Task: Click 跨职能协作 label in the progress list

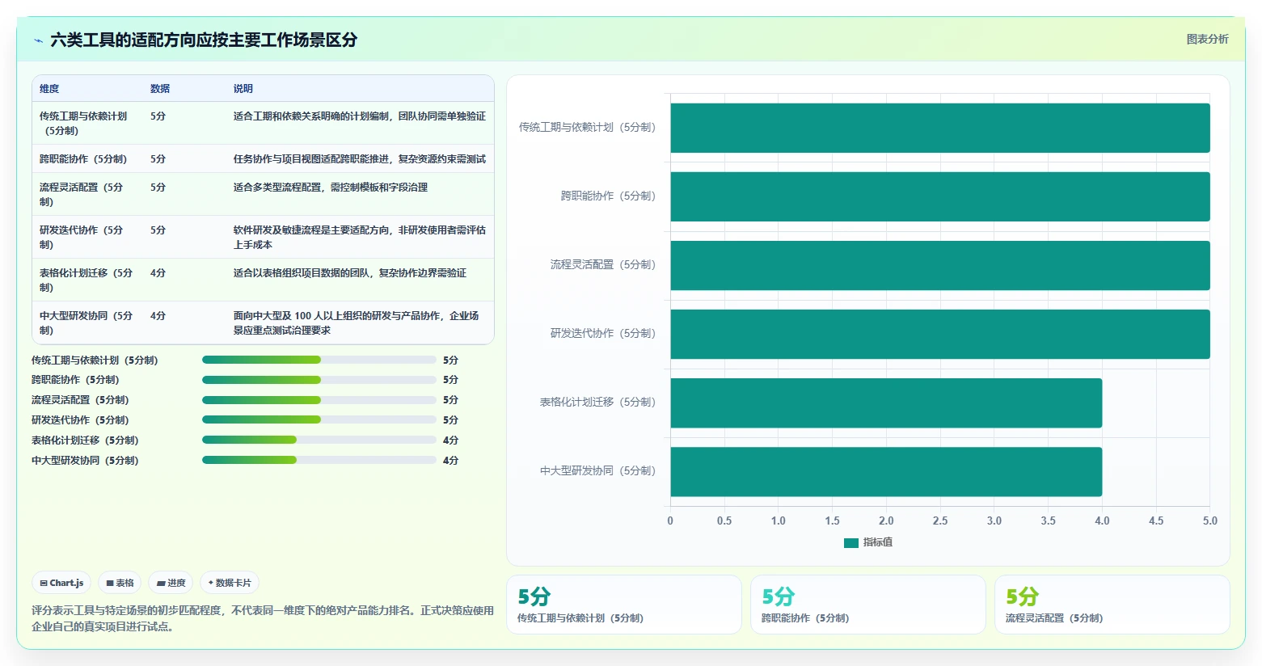Action: (x=75, y=380)
